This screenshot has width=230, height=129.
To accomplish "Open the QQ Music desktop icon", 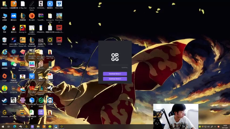I will (x=4, y=89).
